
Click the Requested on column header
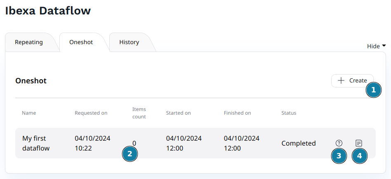coord(91,113)
